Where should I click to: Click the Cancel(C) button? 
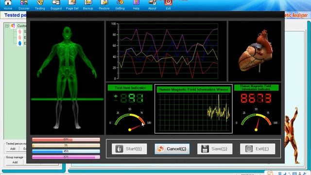pos(172,149)
